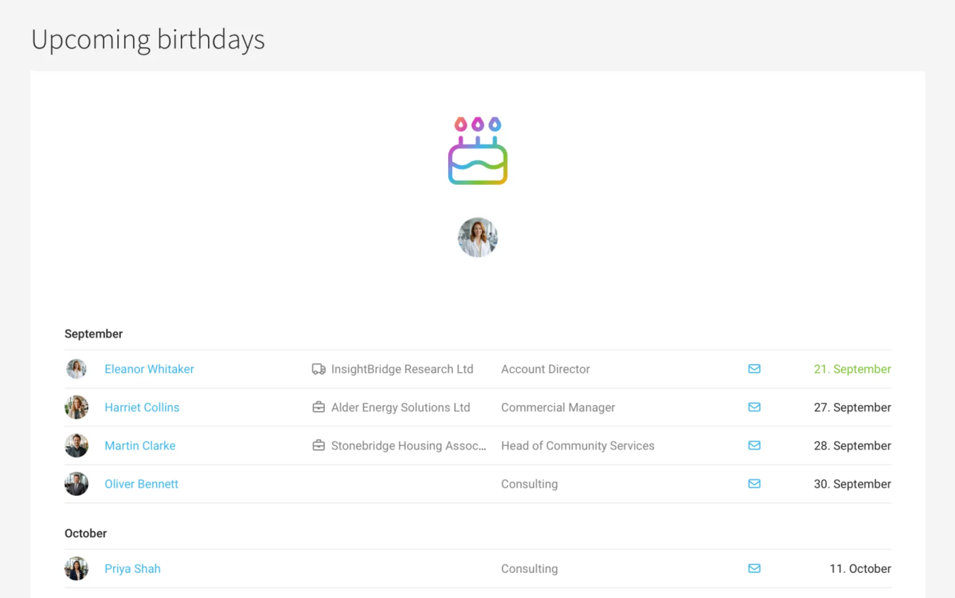Click Priya Shah's avatar thumbnail
Image resolution: width=955 pixels, height=598 pixels.
click(76, 569)
